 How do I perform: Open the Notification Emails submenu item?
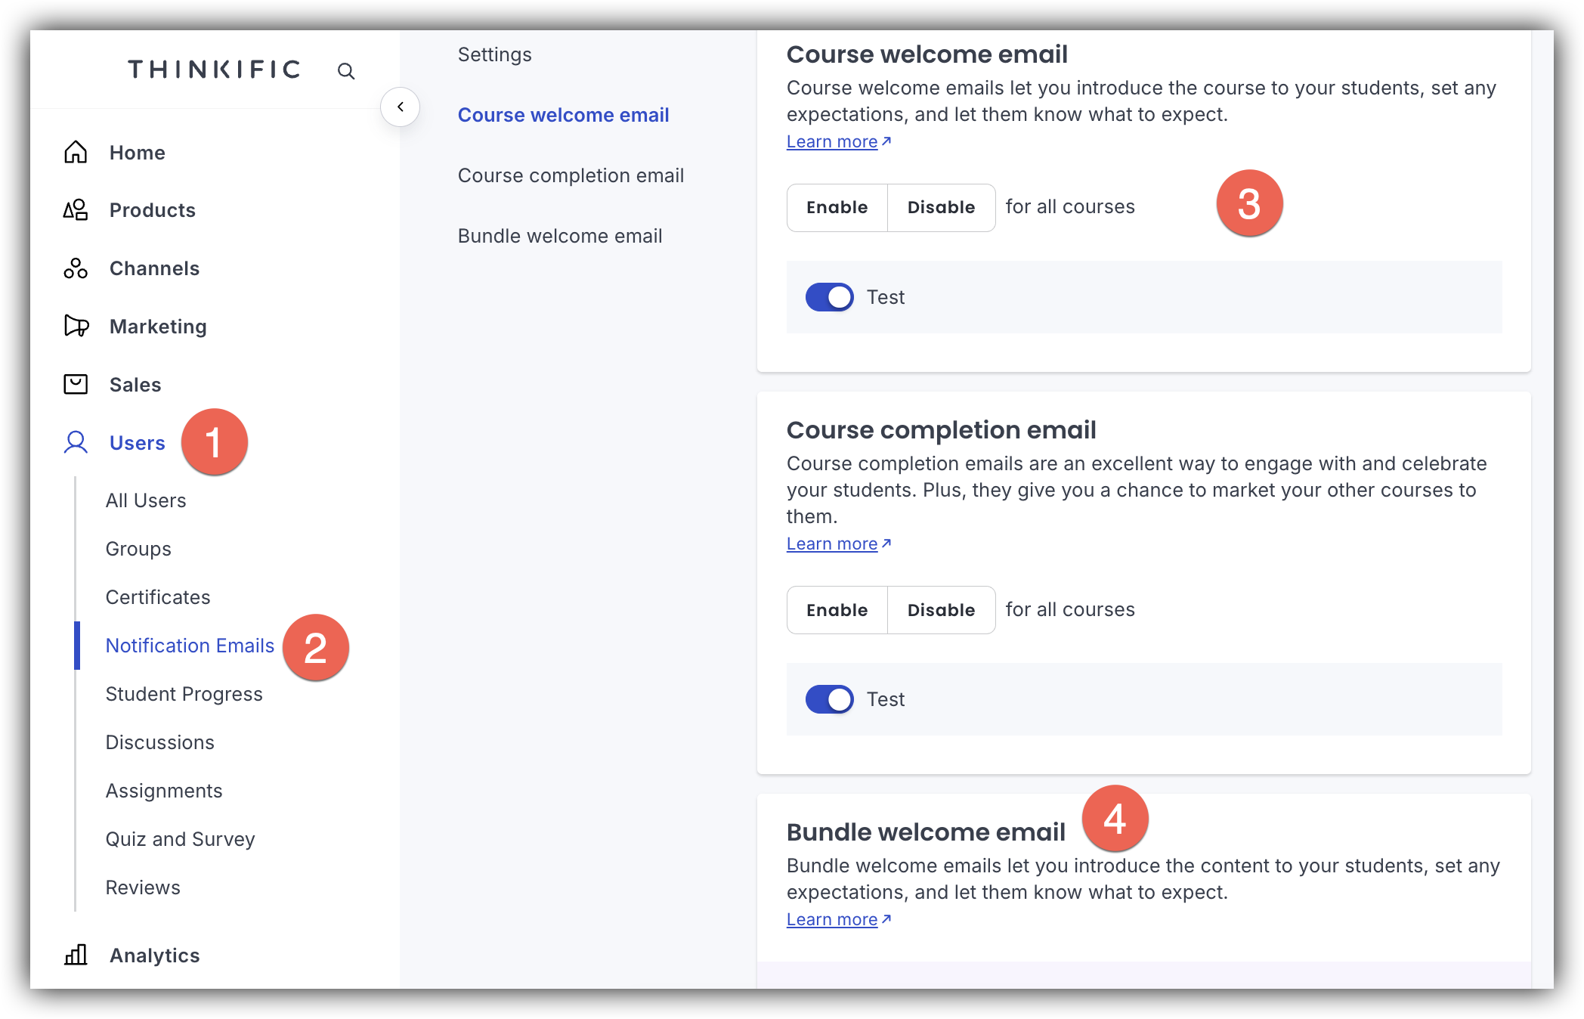190,646
